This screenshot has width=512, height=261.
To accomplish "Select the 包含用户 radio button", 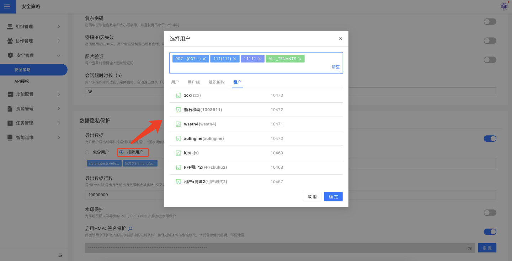I will pyautogui.click(x=87, y=152).
